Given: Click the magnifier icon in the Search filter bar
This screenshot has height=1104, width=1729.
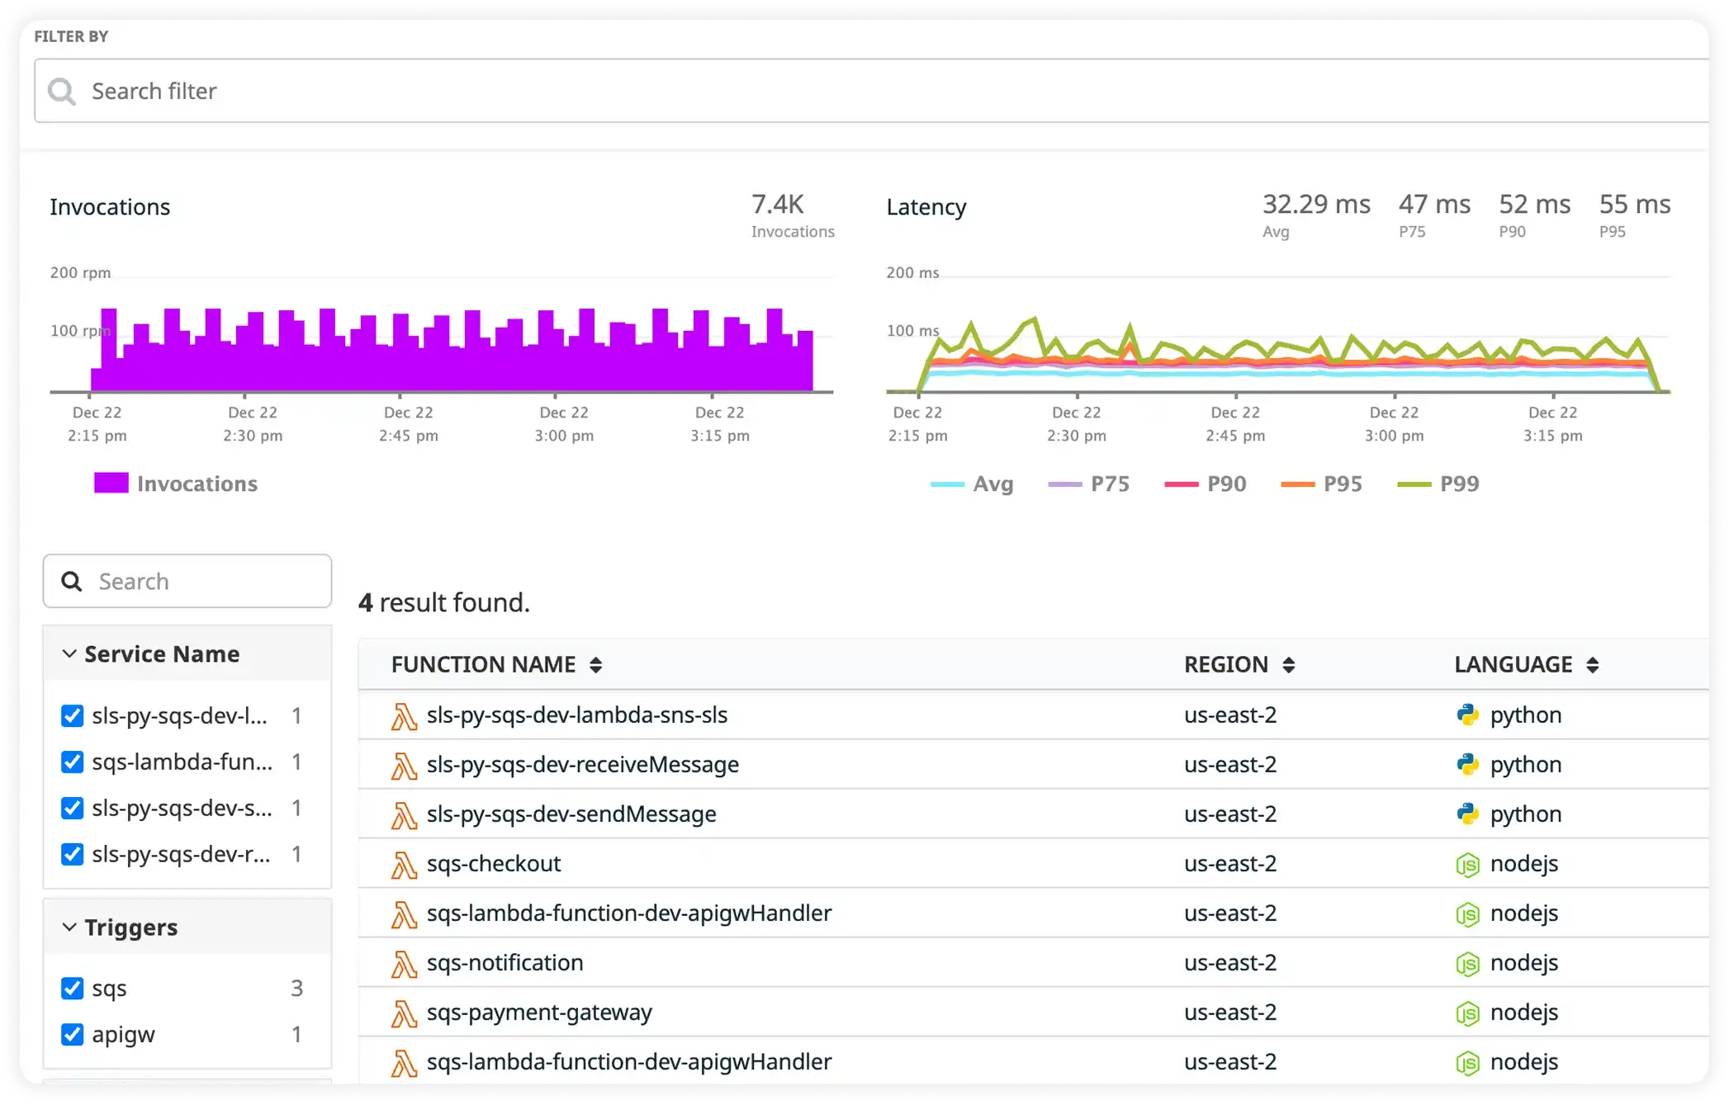Looking at the screenshot, I should coord(62,90).
